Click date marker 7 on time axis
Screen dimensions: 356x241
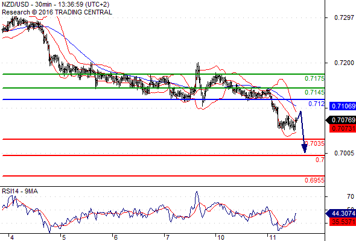point(167,237)
